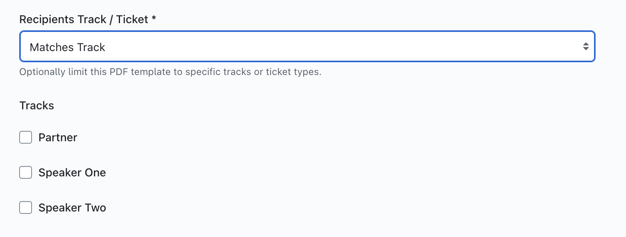Click the word "Optionally" in the helper text
Image resolution: width=626 pixels, height=237 pixels.
pos(41,72)
